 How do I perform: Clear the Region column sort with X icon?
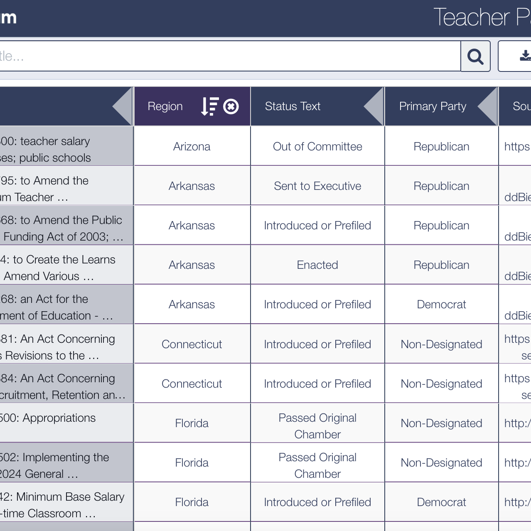[x=231, y=106]
